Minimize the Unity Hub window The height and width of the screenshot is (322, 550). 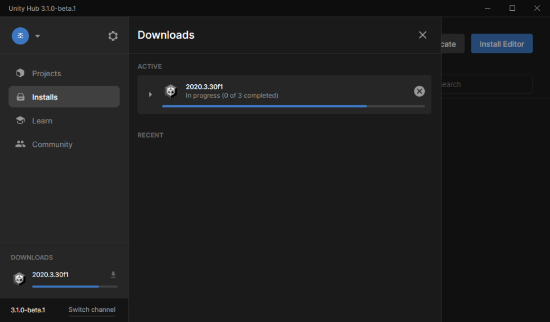click(487, 8)
